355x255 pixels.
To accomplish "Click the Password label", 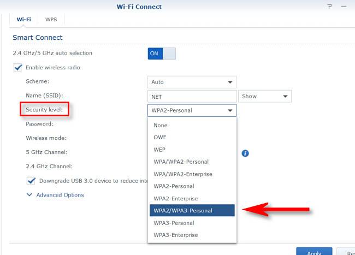I will click(40, 124).
